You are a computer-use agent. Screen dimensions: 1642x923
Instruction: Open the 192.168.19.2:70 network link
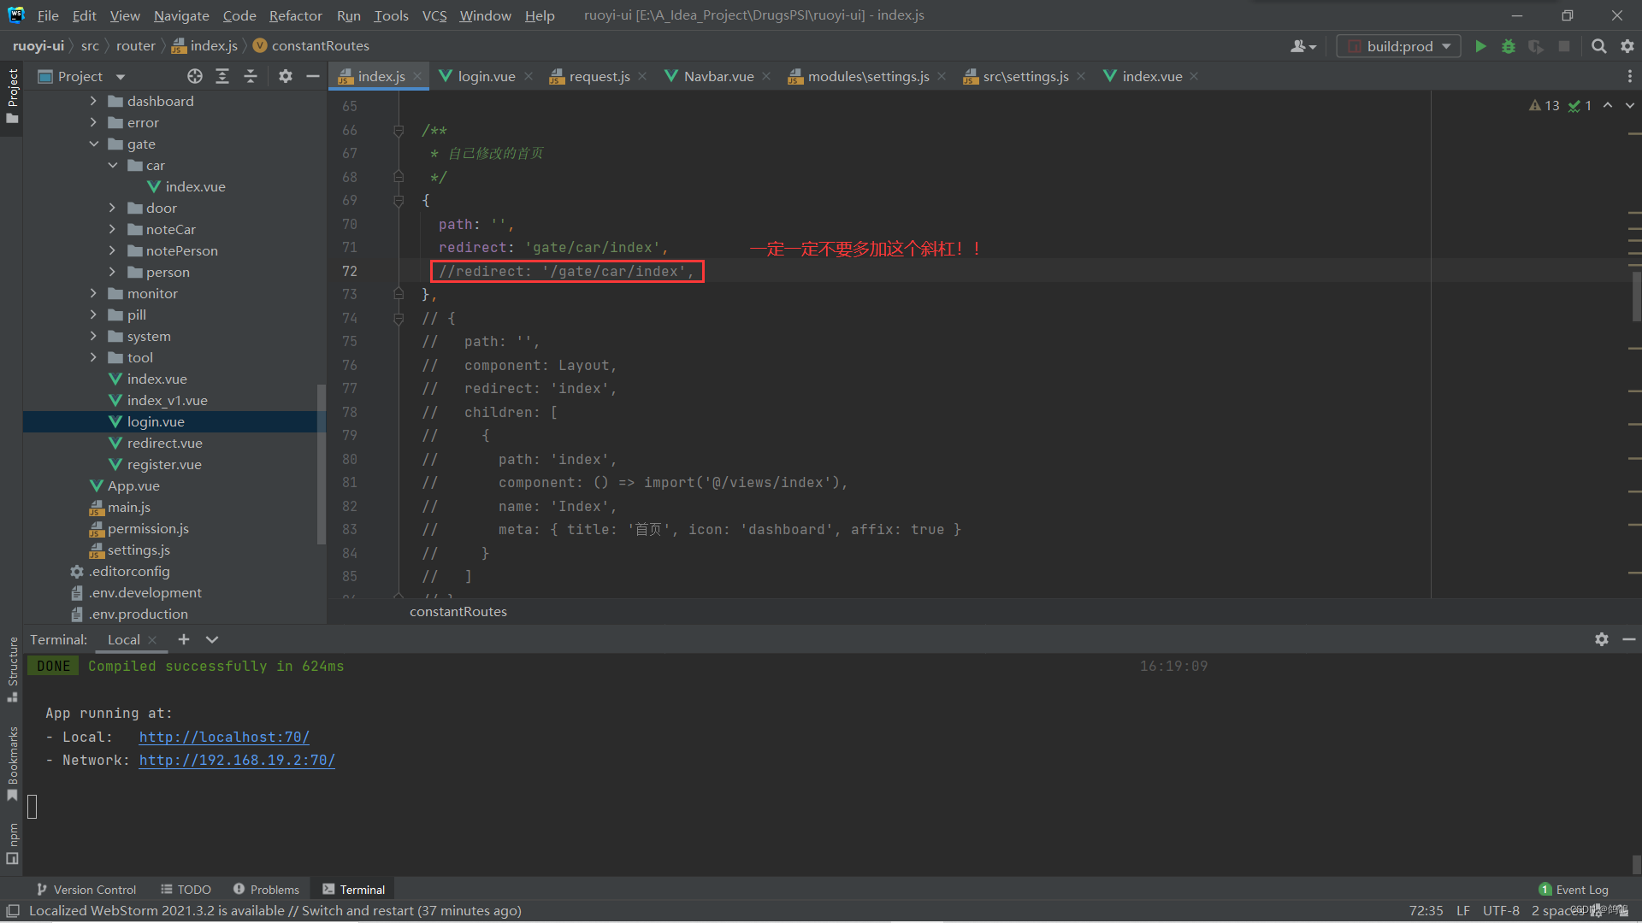[x=237, y=760]
